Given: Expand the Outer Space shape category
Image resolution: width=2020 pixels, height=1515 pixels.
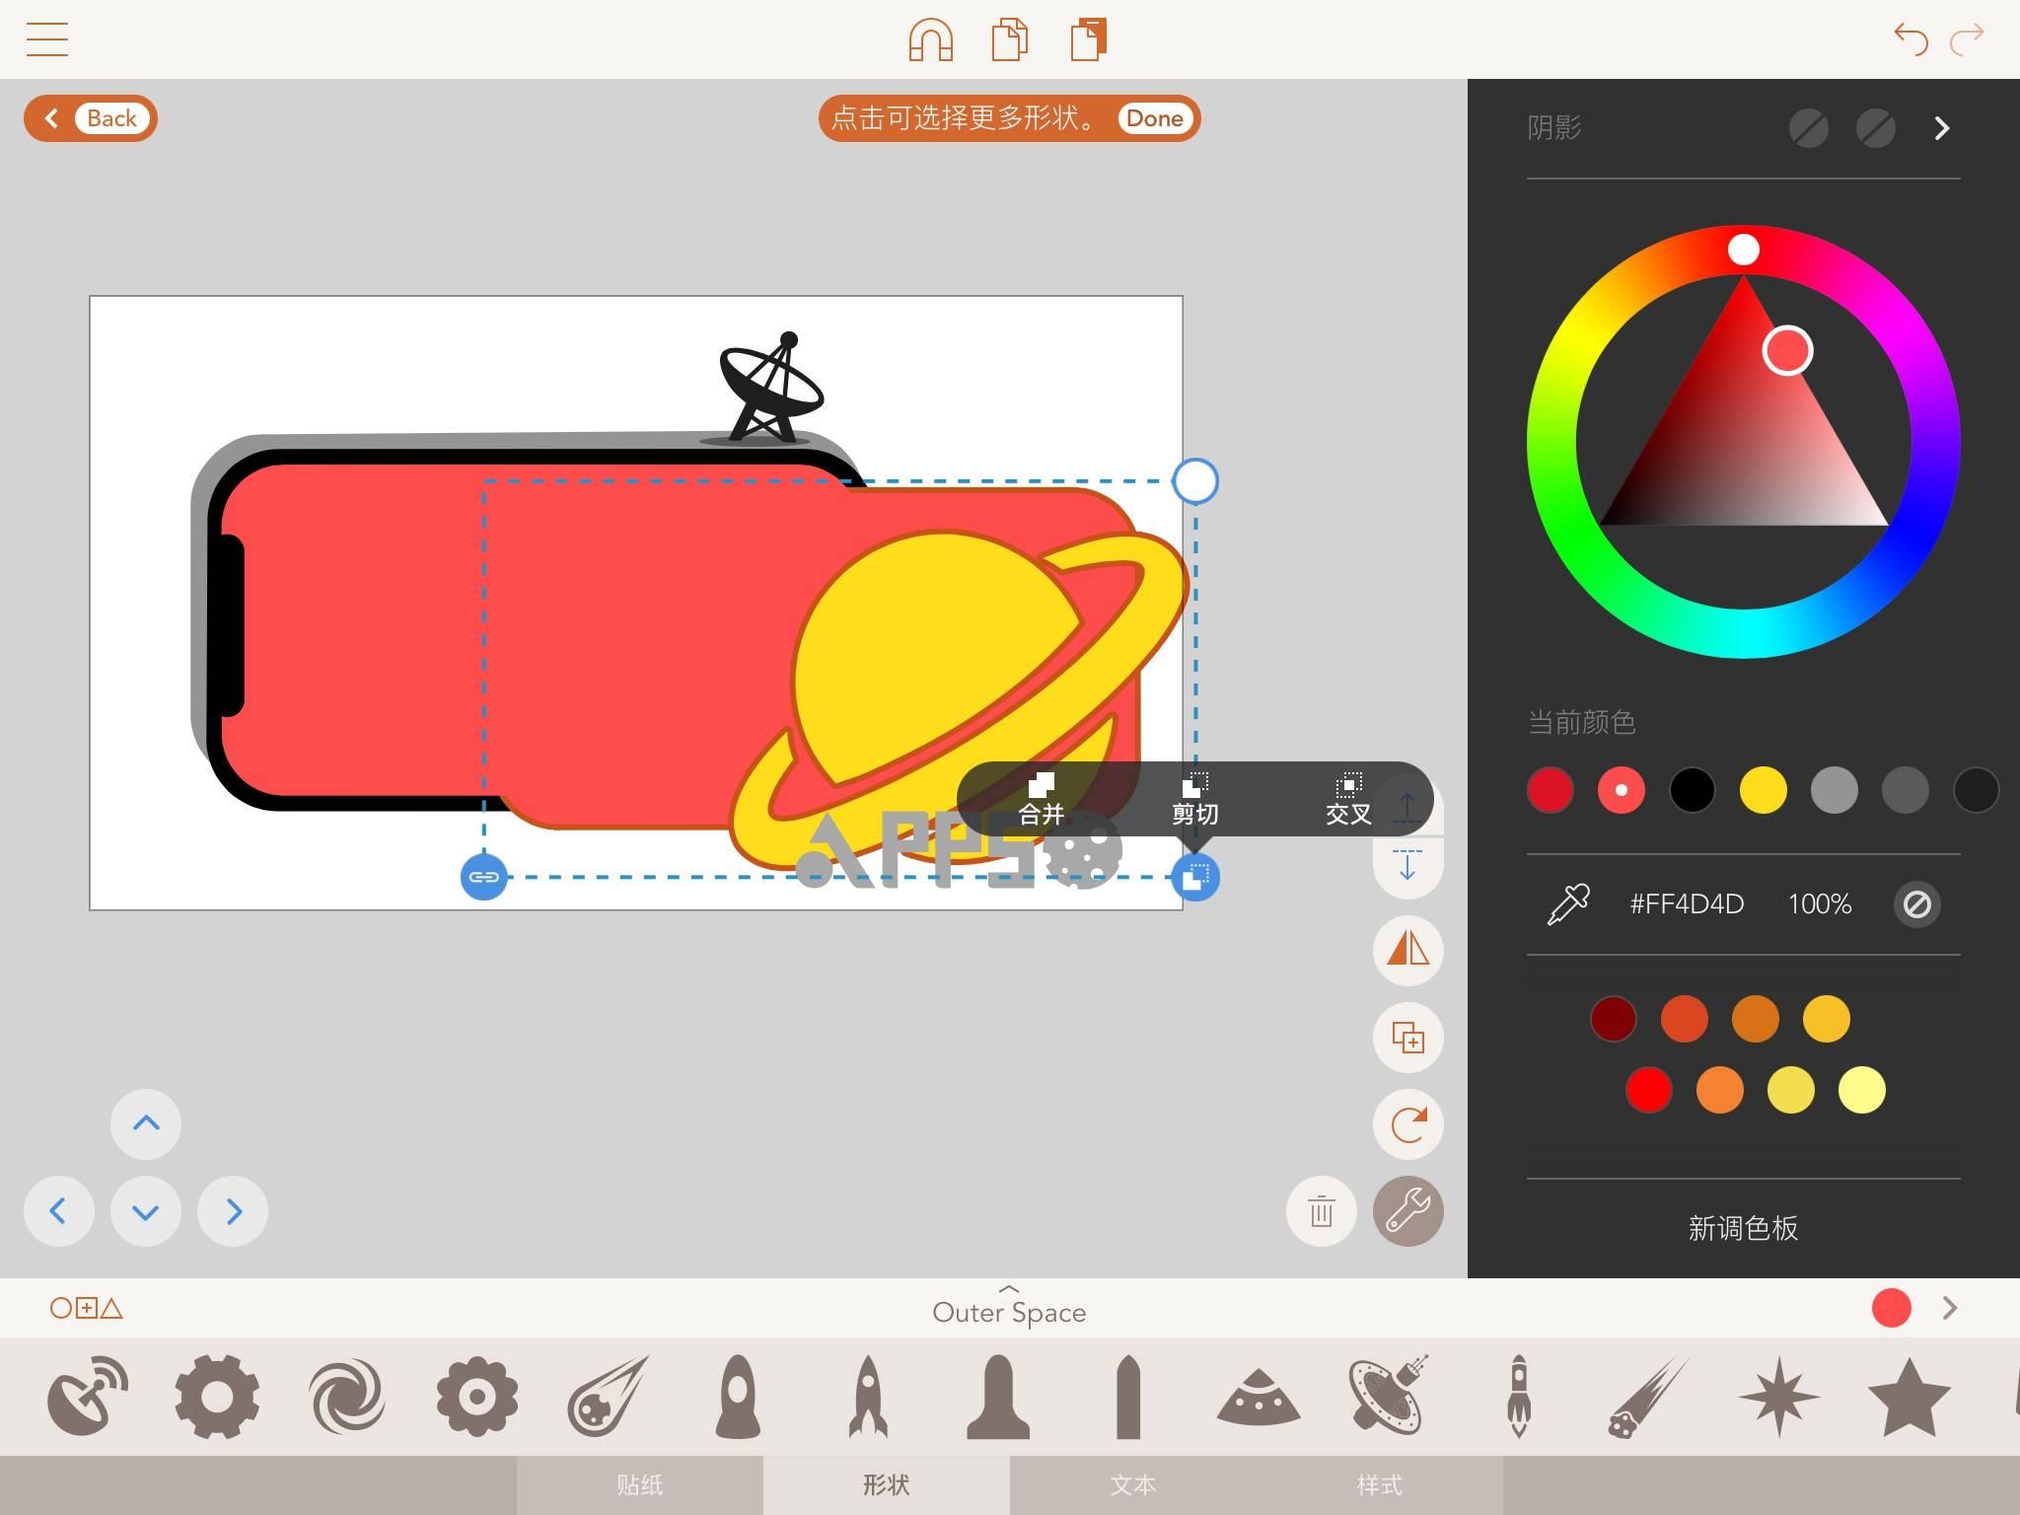Looking at the screenshot, I should 1008,1308.
